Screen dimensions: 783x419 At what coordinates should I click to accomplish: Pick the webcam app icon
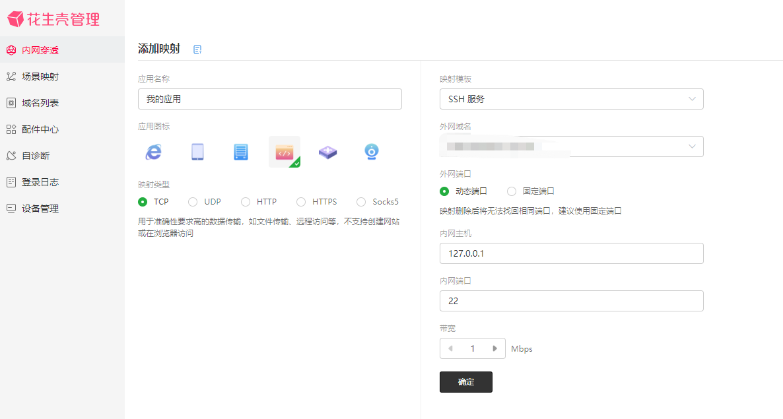(x=372, y=152)
